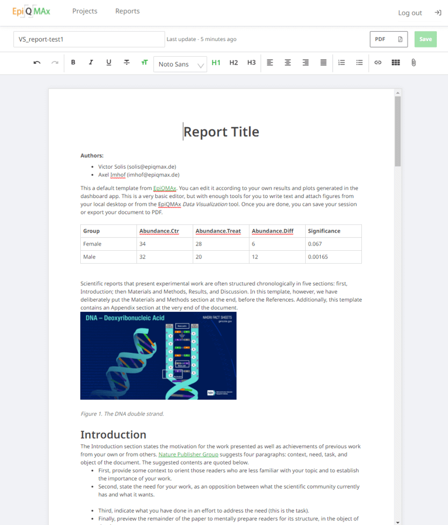The image size is (448, 525).
Task: Apply strikethrough to text
Action: click(126, 63)
